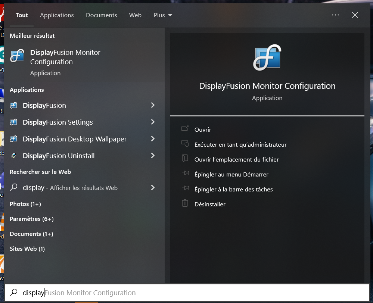Click the Ouvrir open-window icon
The width and height of the screenshot is (373, 303).
185,129
